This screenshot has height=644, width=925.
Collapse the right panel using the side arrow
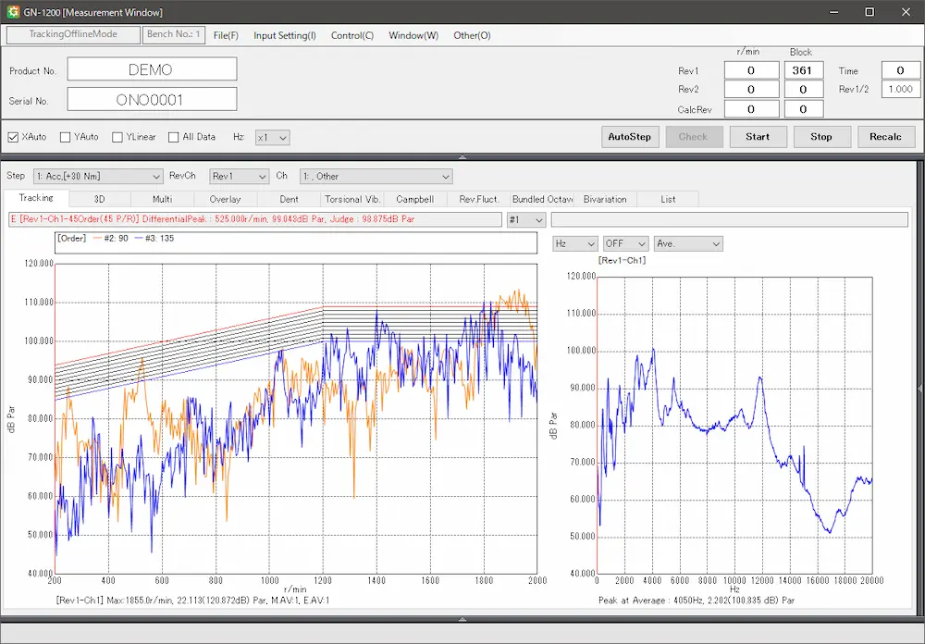click(x=919, y=389)
